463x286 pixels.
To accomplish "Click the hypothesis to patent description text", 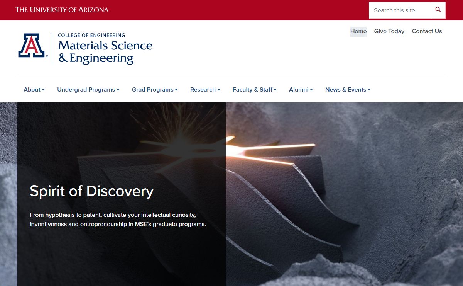I will pyautogui.click(x=118, y=219).
